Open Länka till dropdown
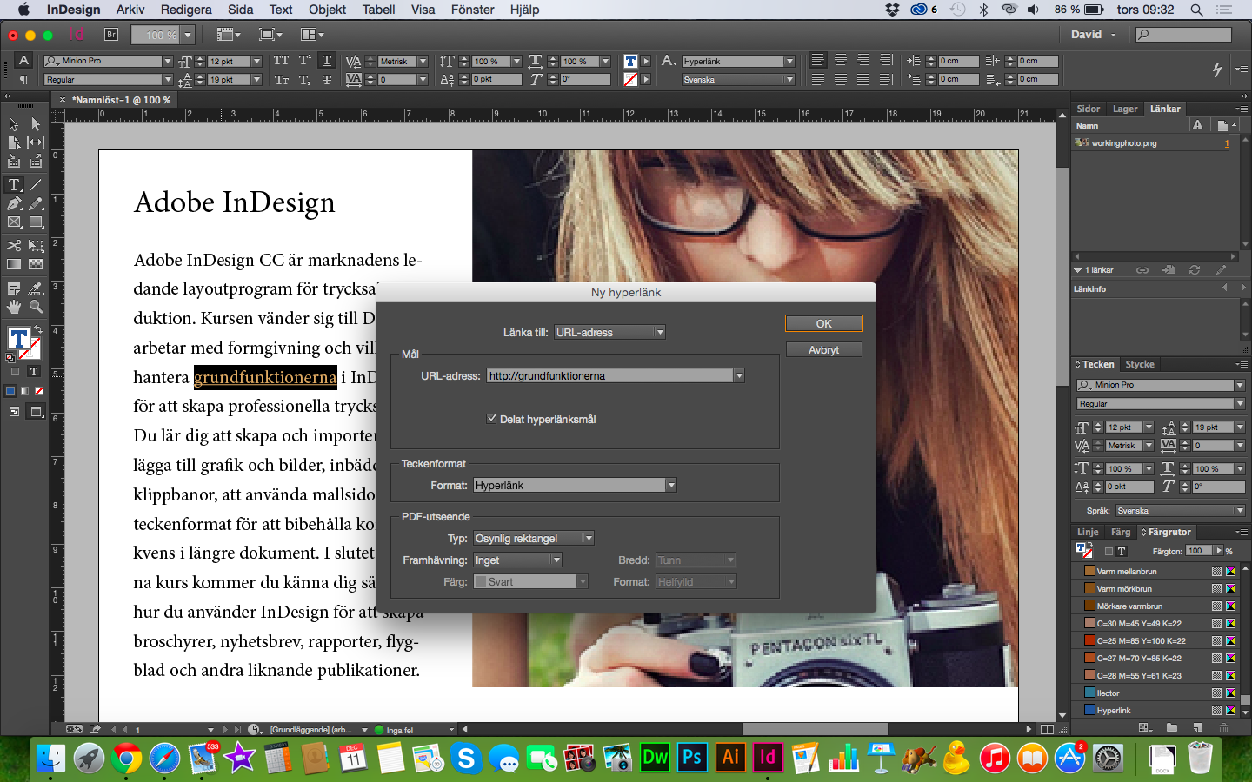Viewport: 1252px width, 782px height. pos(609,332)
